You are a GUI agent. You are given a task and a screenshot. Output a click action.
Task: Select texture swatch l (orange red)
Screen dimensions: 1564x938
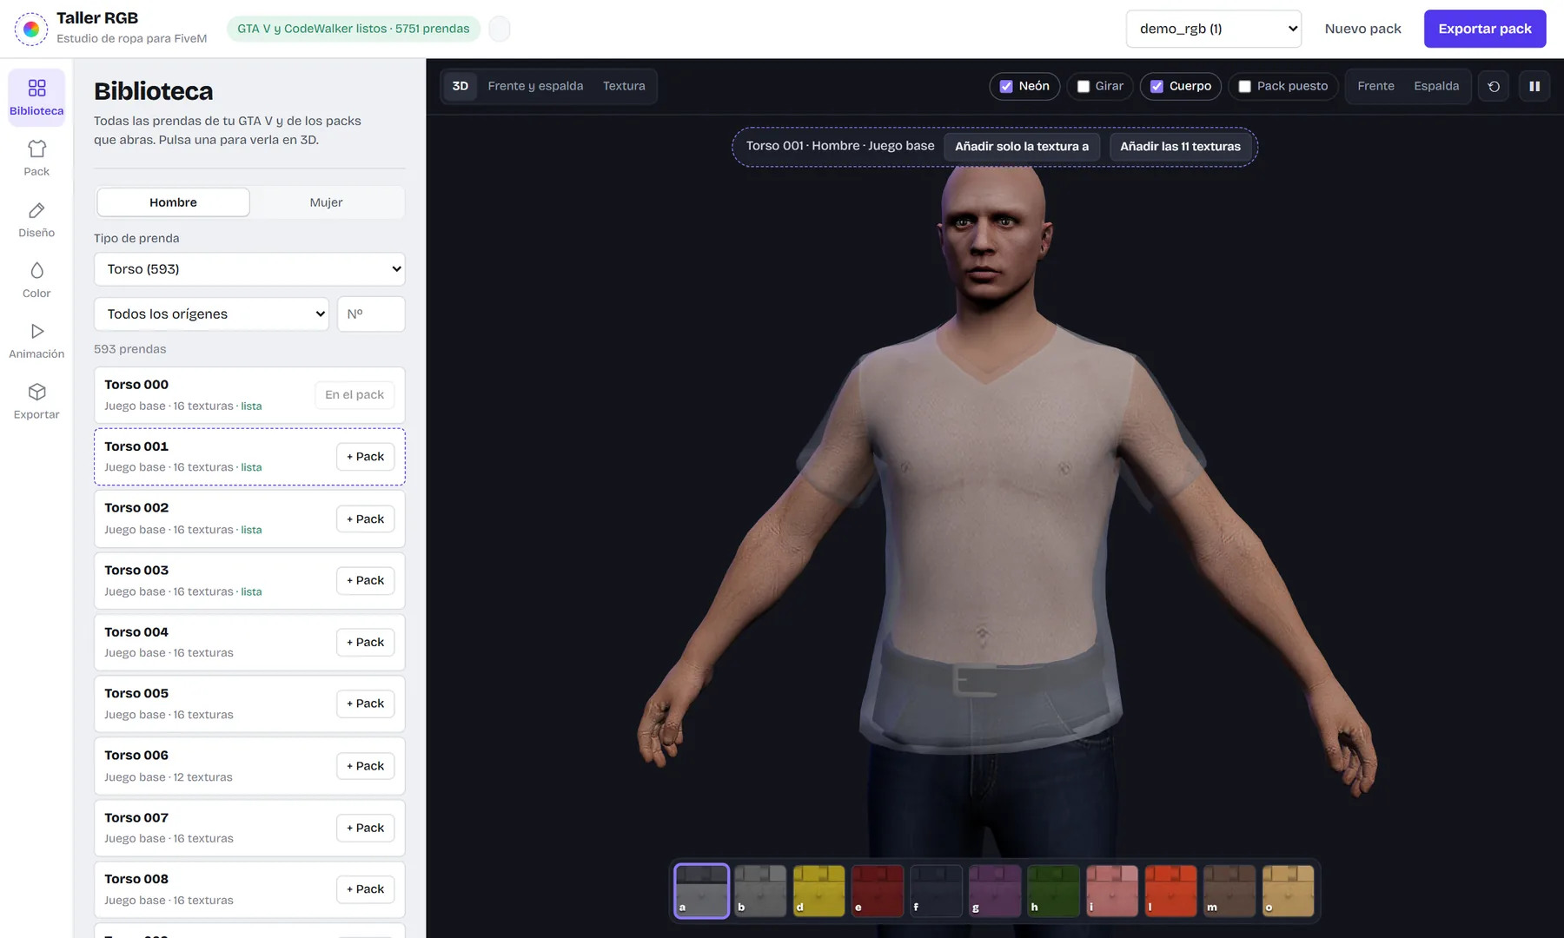[1170, 891]
